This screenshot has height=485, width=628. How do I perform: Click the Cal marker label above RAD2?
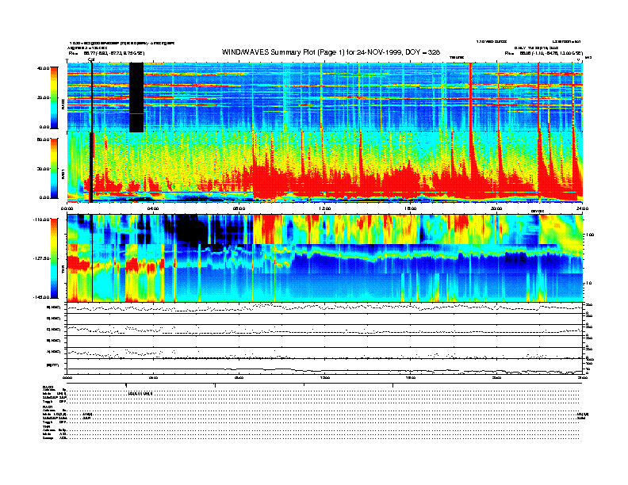point(91,60)
